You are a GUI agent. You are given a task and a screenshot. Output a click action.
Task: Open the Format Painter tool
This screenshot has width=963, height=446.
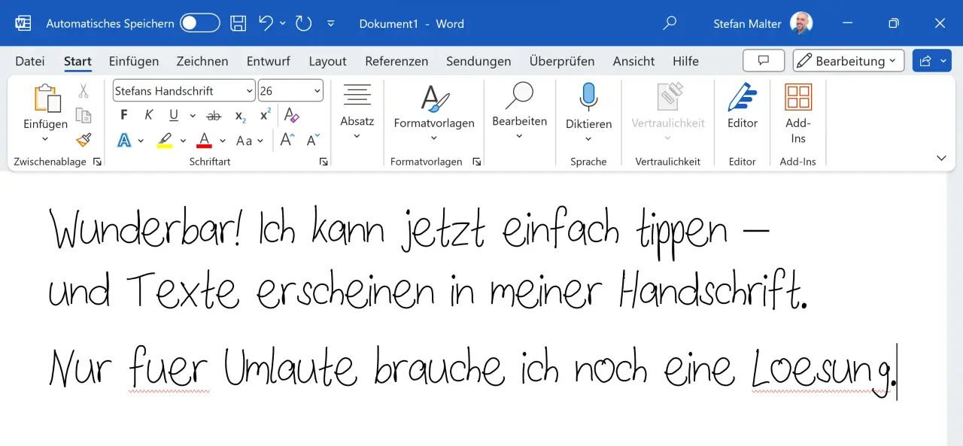pyautogui.click(x=84, y=140)
